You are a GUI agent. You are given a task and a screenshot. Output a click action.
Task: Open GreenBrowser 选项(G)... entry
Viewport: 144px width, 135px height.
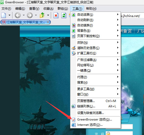(x=95, y=120)
